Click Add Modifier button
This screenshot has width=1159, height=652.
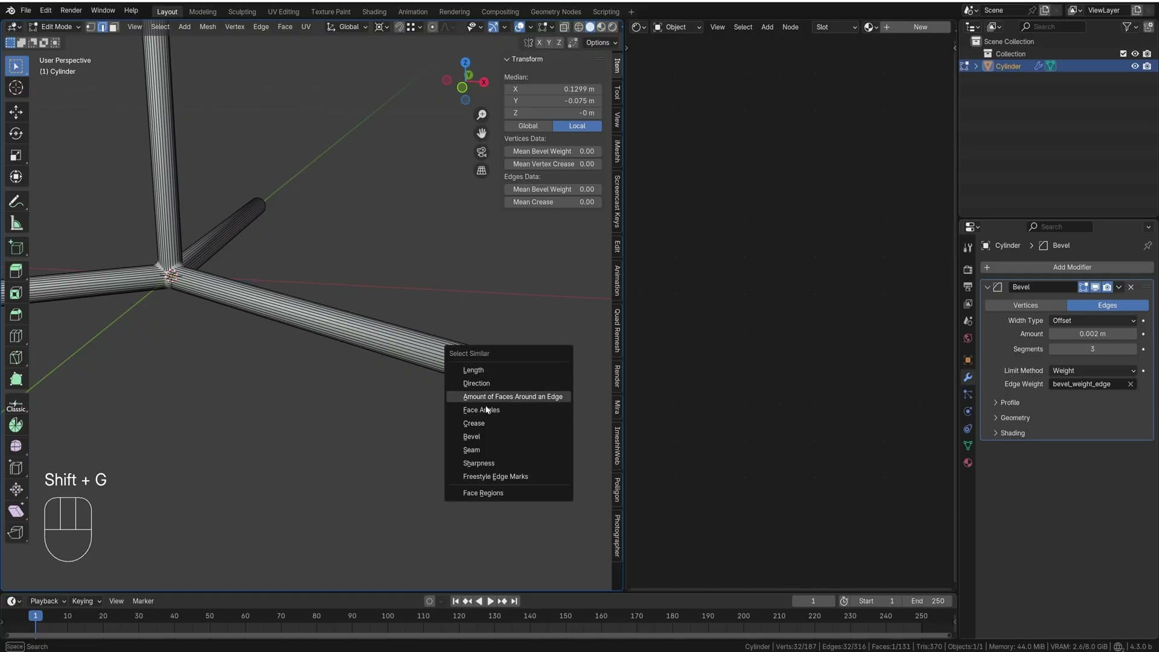(x=1067, y=267)
